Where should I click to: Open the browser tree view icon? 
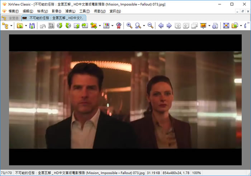pyautogui.click(x=5, y=26)
